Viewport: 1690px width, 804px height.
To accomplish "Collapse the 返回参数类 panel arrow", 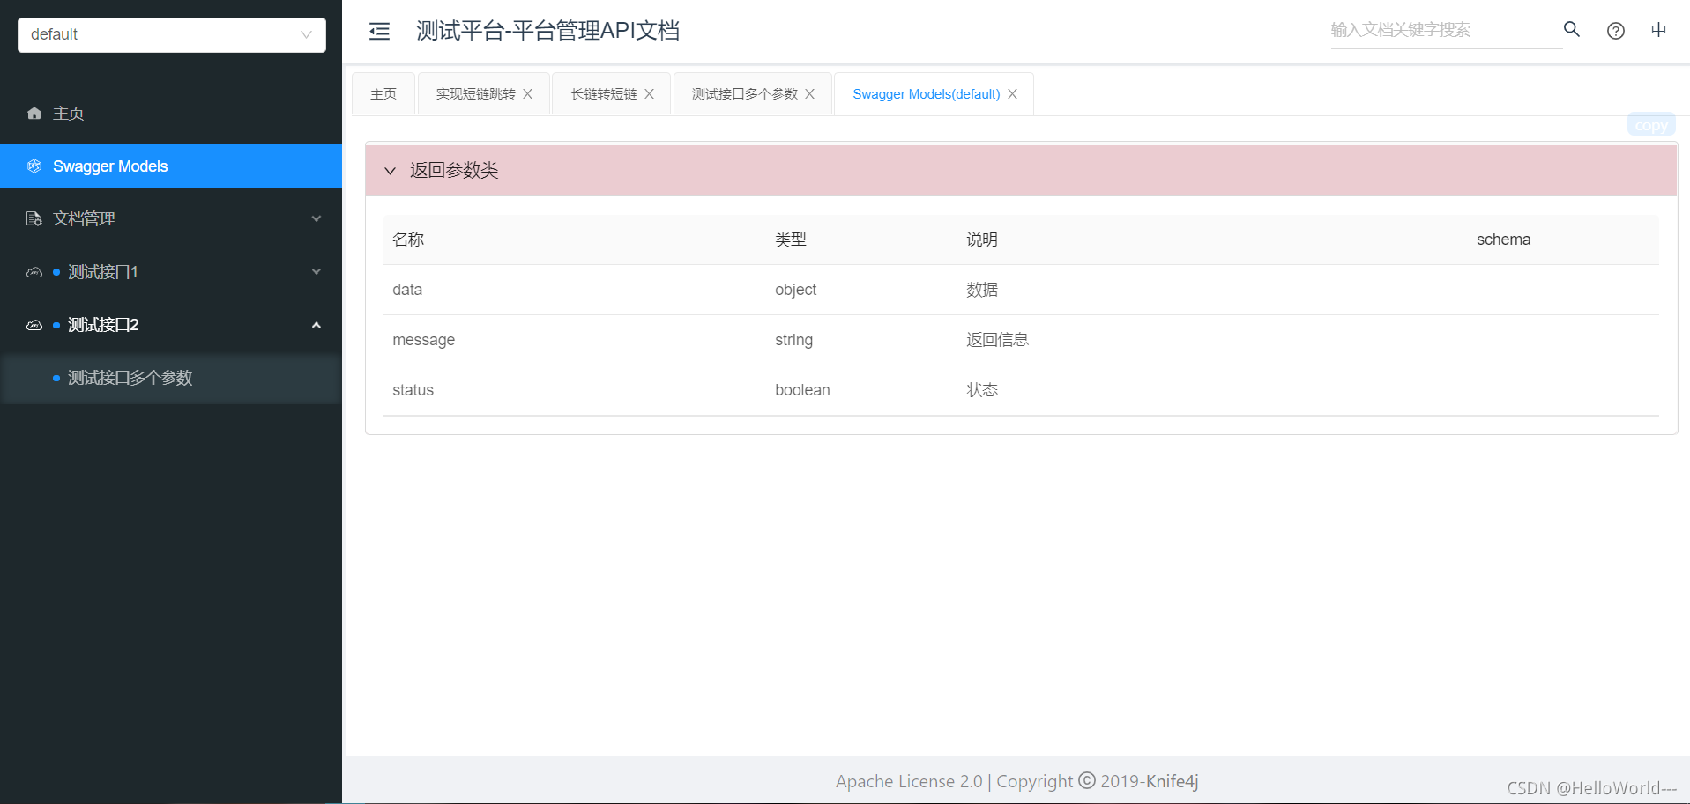I will (390, 171).
